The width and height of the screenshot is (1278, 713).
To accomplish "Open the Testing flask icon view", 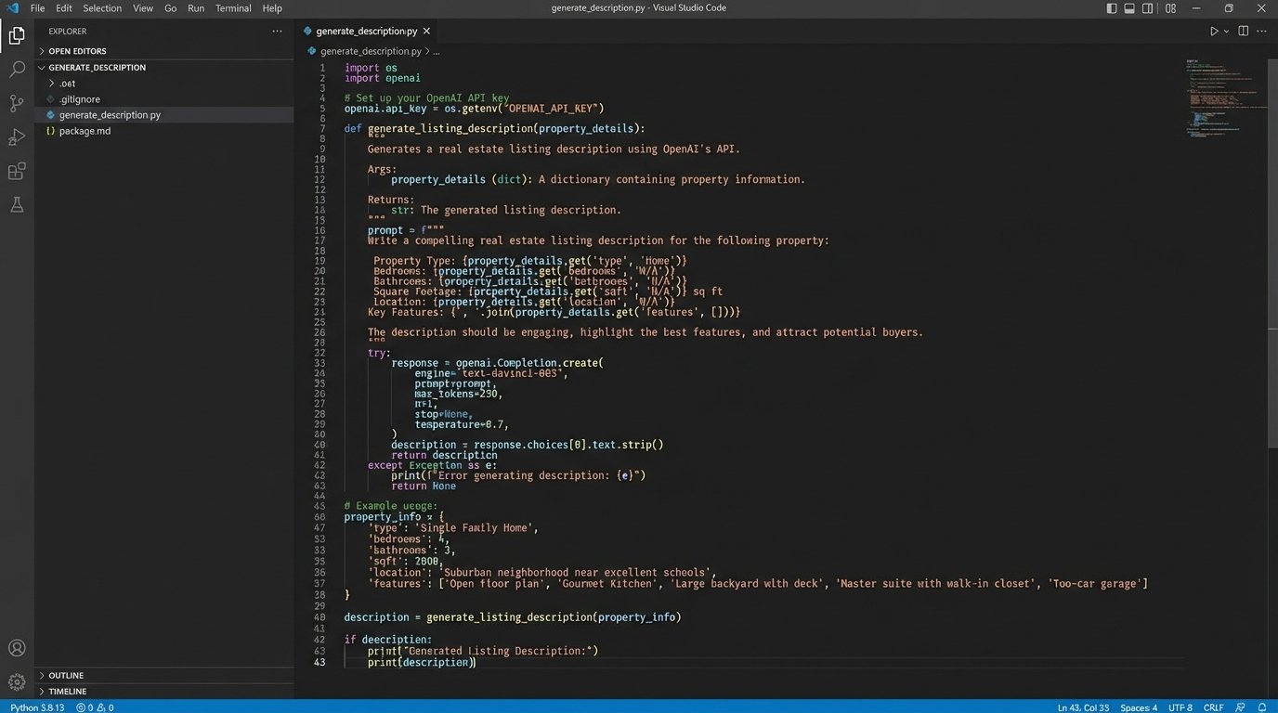I will point(17,205).
